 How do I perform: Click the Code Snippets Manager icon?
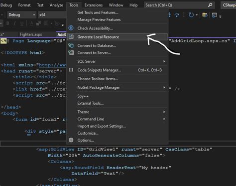(71, 70)
